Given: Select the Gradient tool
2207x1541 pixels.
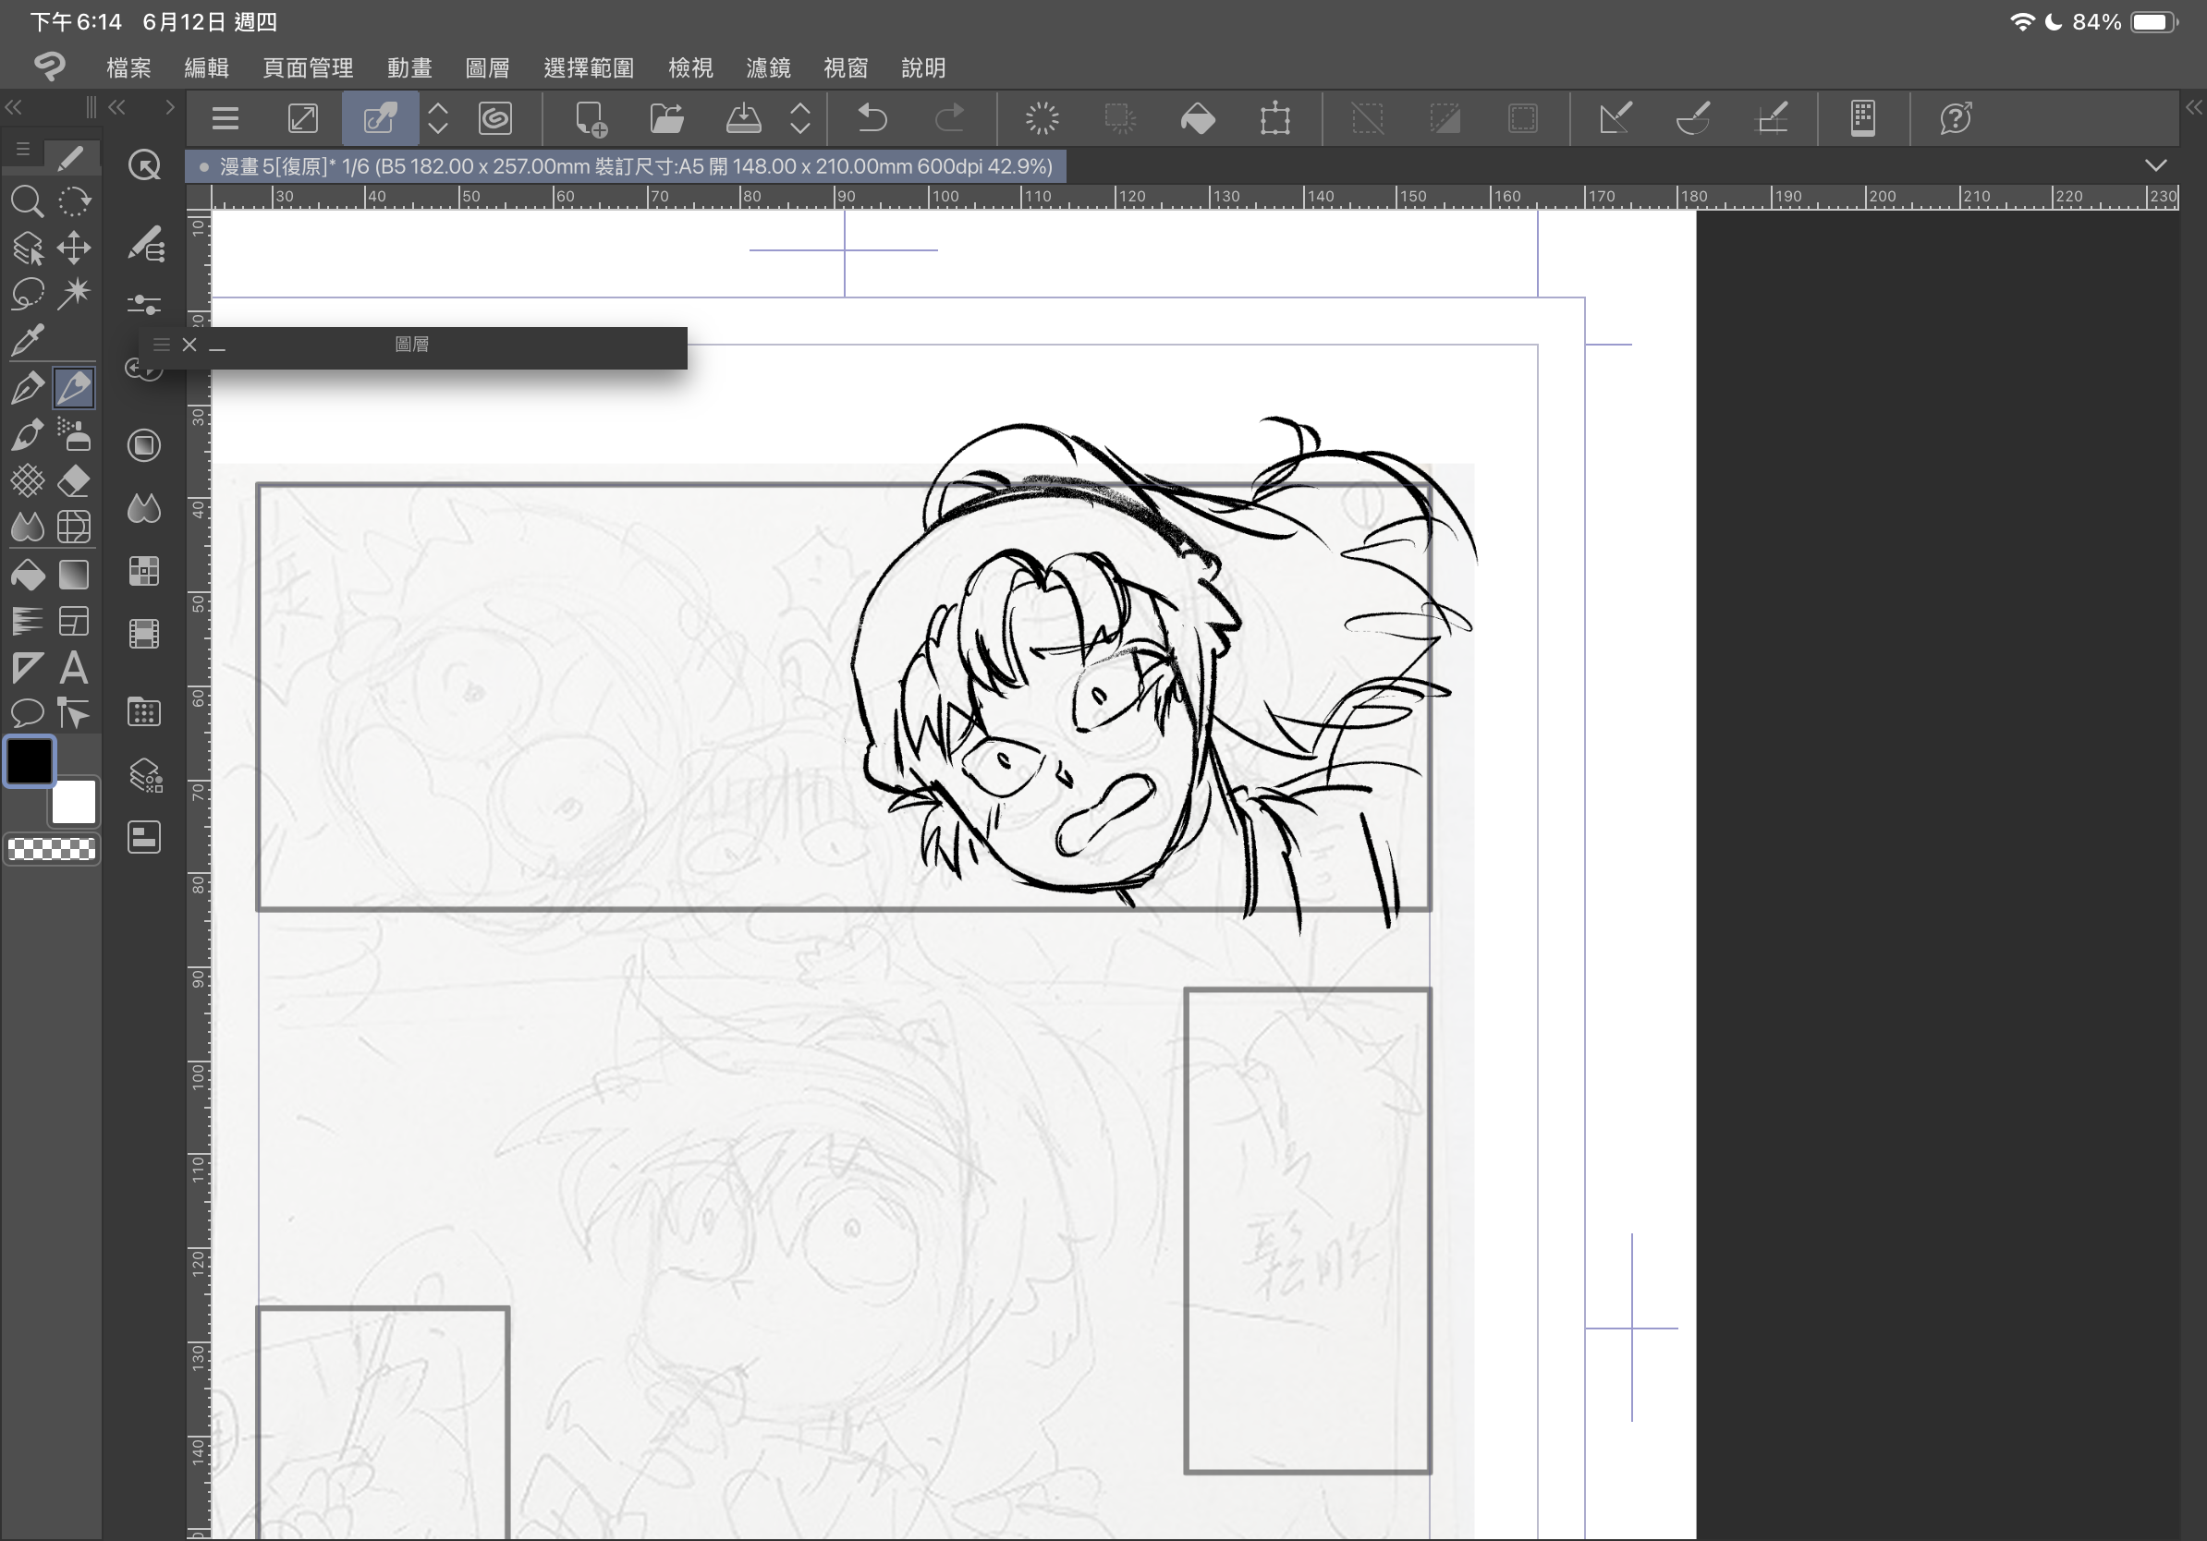Looking at the screenshot, I should pyautogui.click(x=74, y=575).
